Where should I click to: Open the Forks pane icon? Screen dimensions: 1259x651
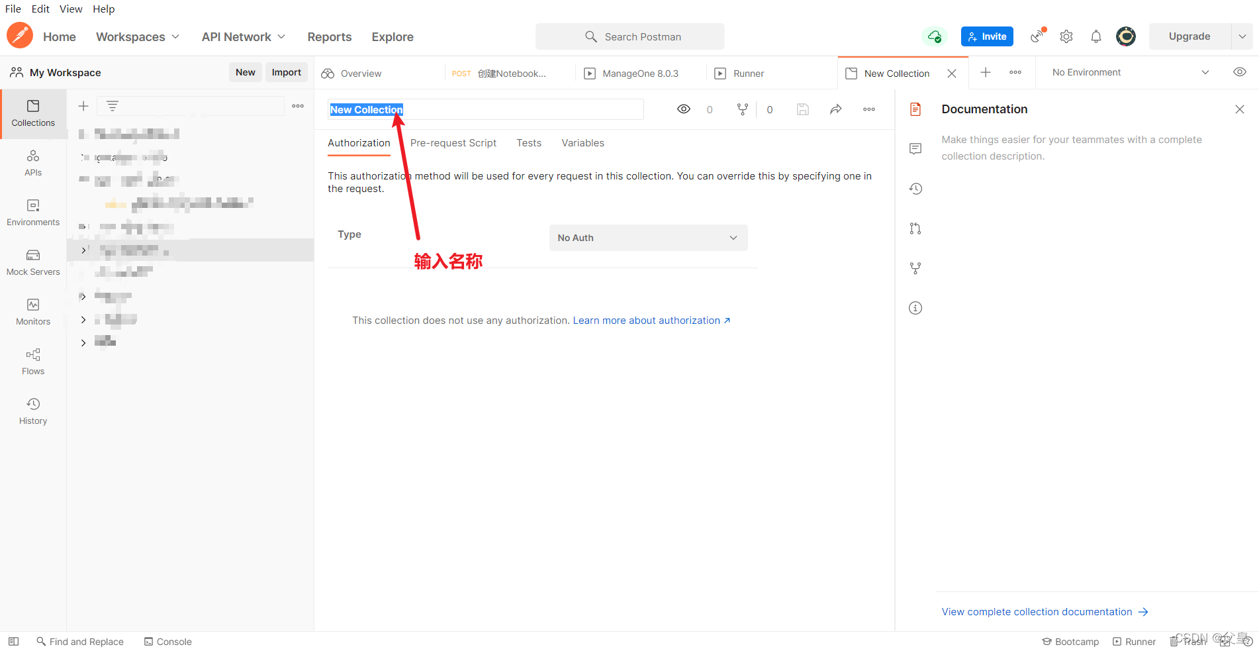pyautogui.click(x=915, y=268)
